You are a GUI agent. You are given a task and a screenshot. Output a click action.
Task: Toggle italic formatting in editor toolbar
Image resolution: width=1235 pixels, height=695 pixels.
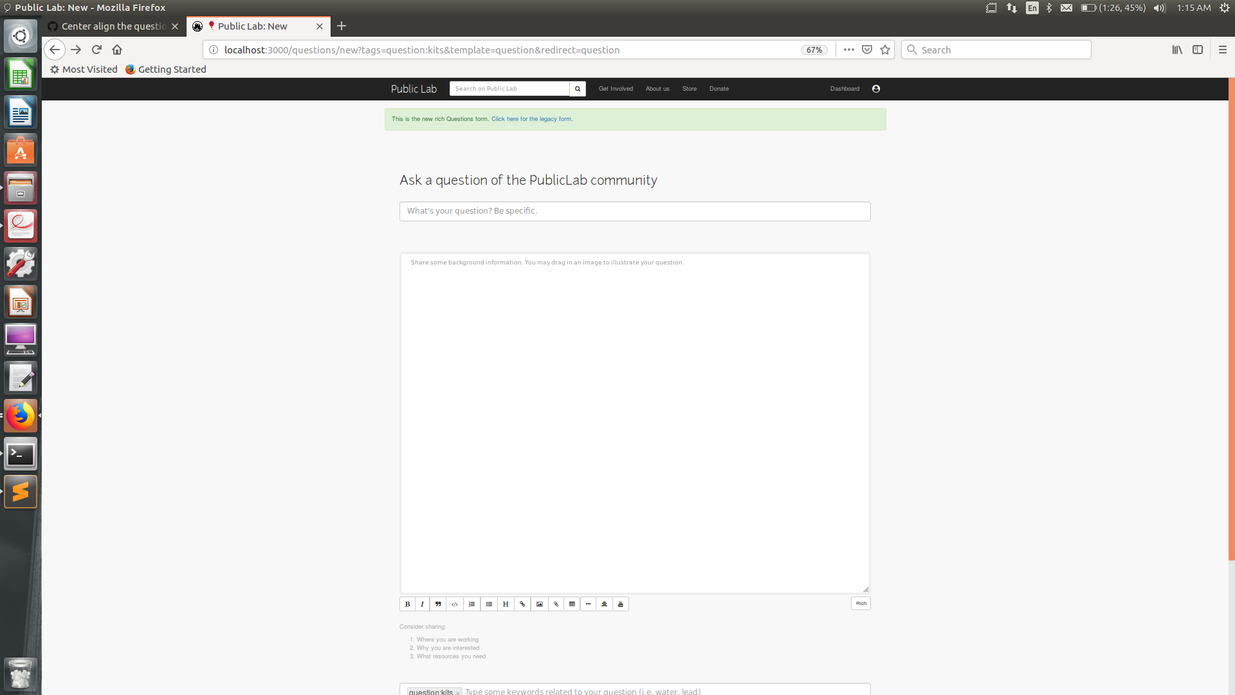423,604
